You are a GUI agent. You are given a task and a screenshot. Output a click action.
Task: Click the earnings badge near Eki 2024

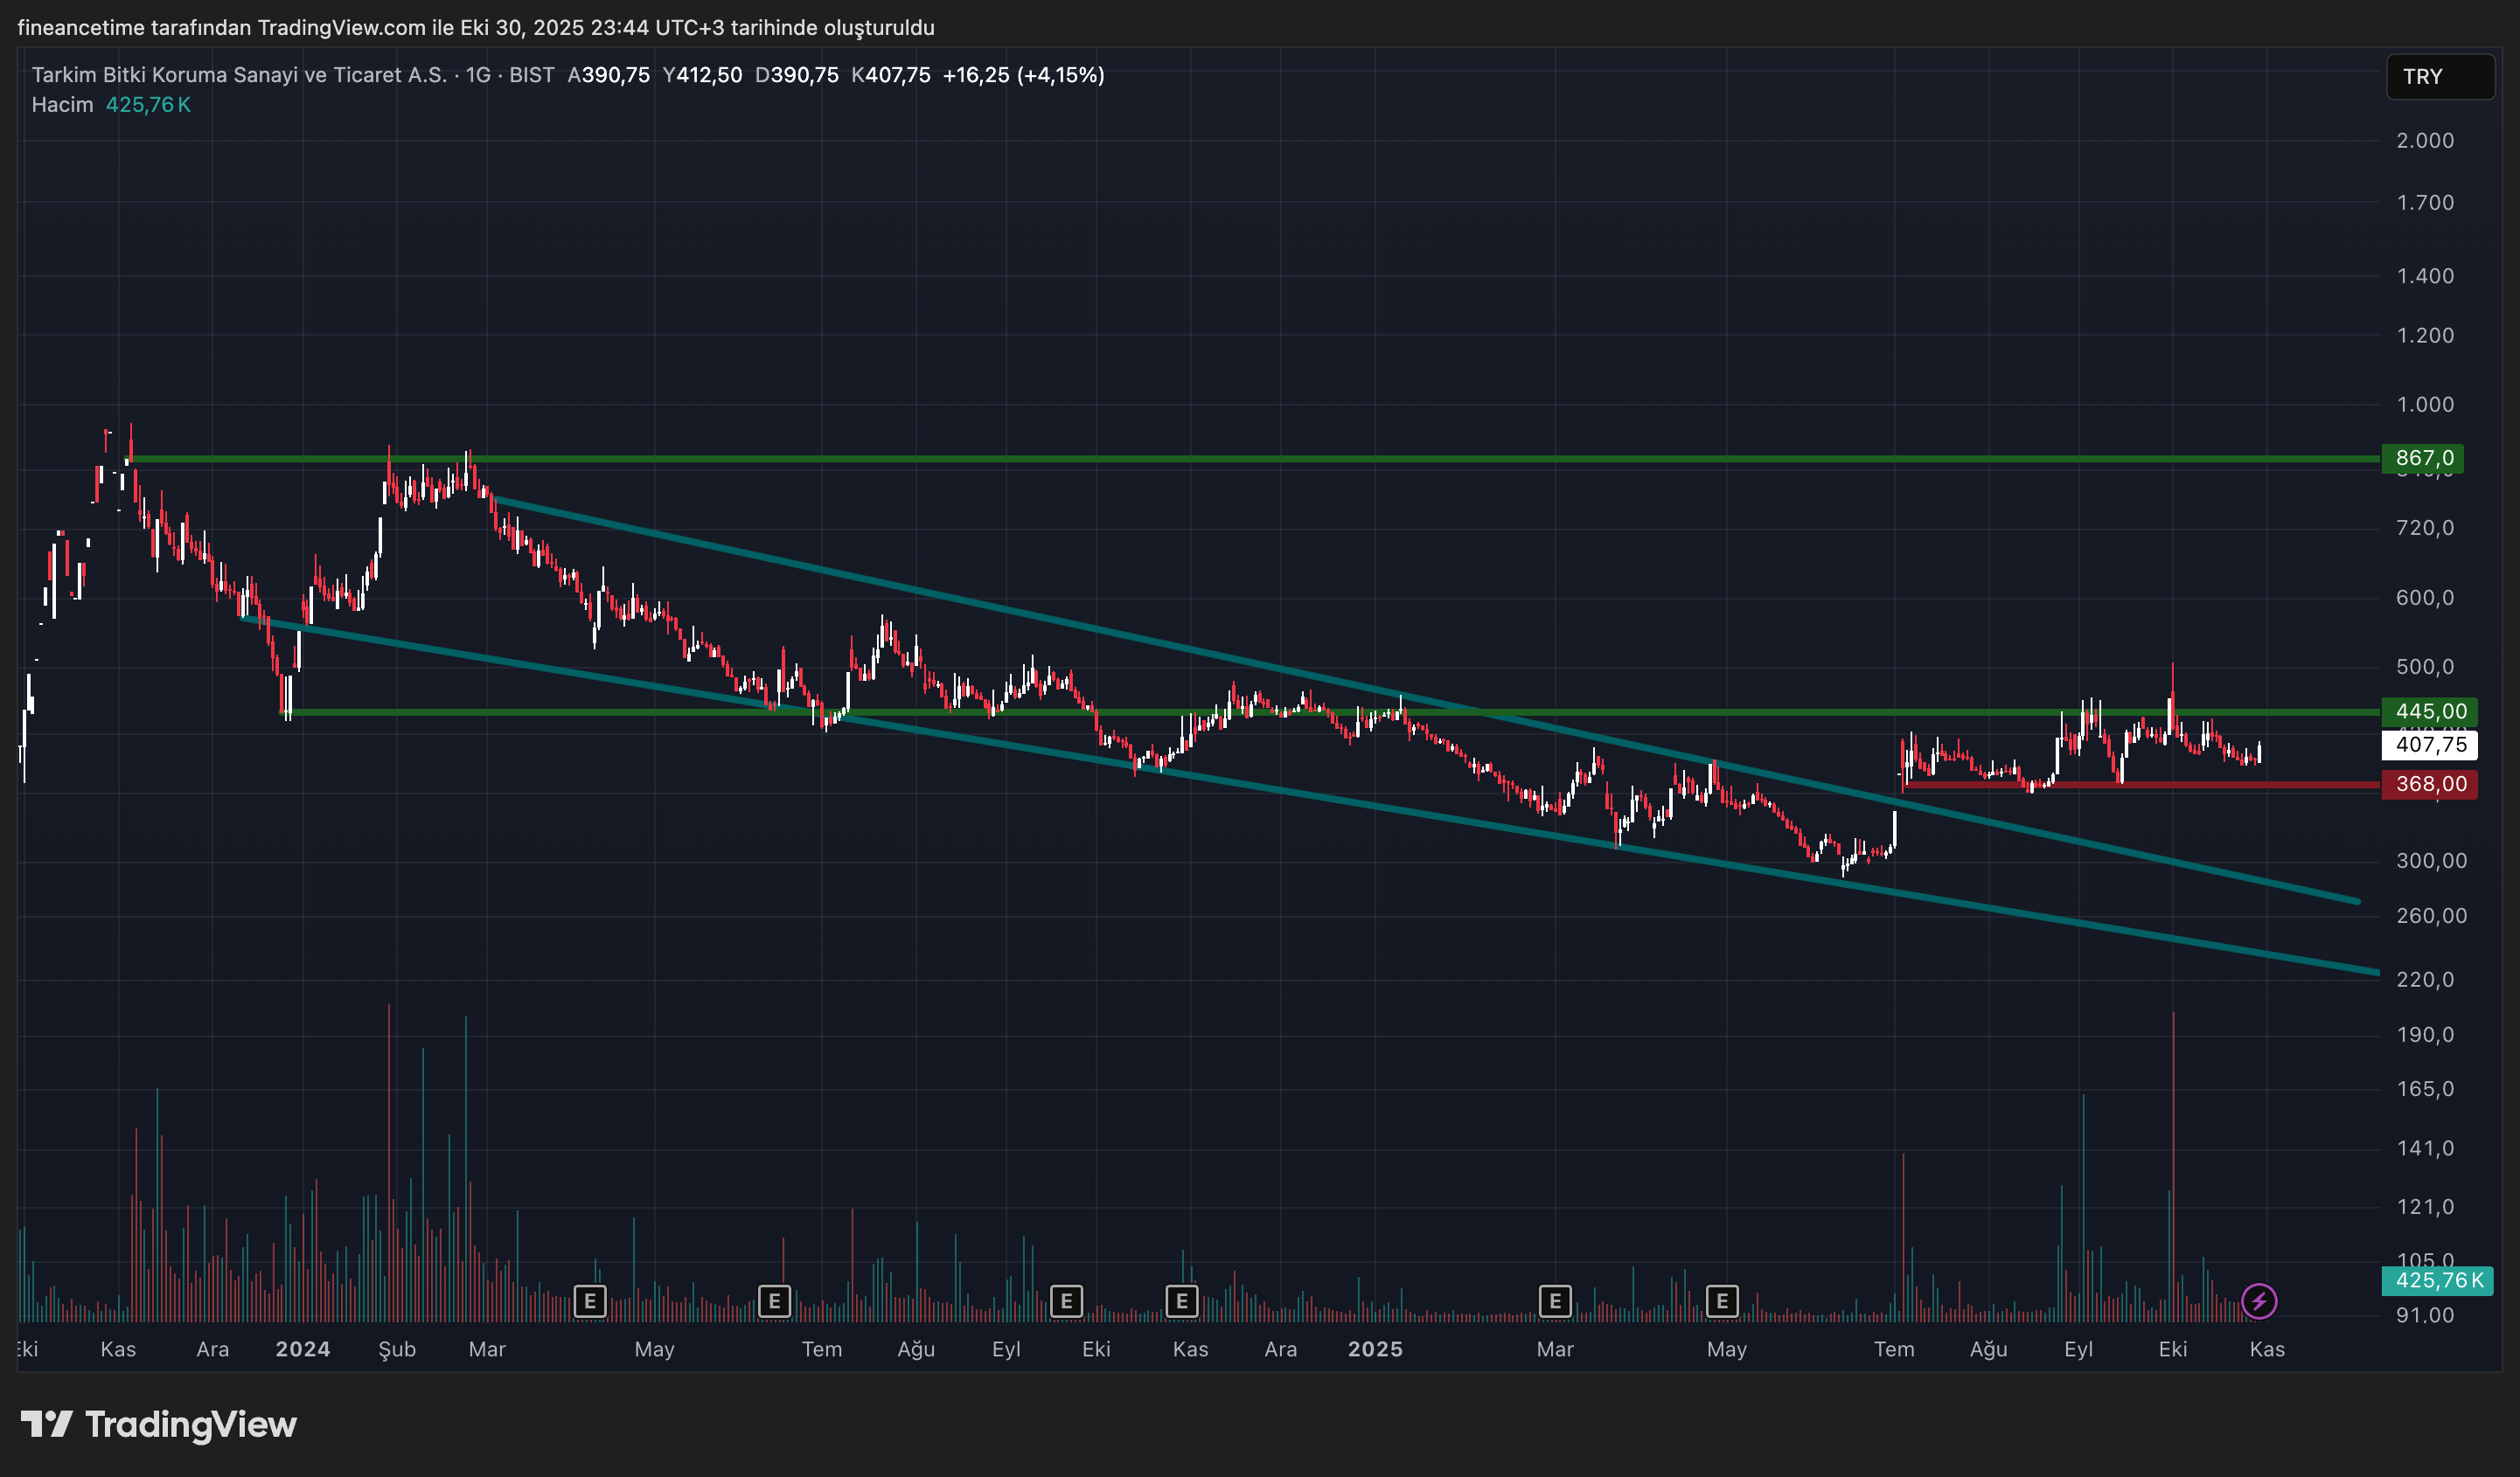pos(1066,1301)
